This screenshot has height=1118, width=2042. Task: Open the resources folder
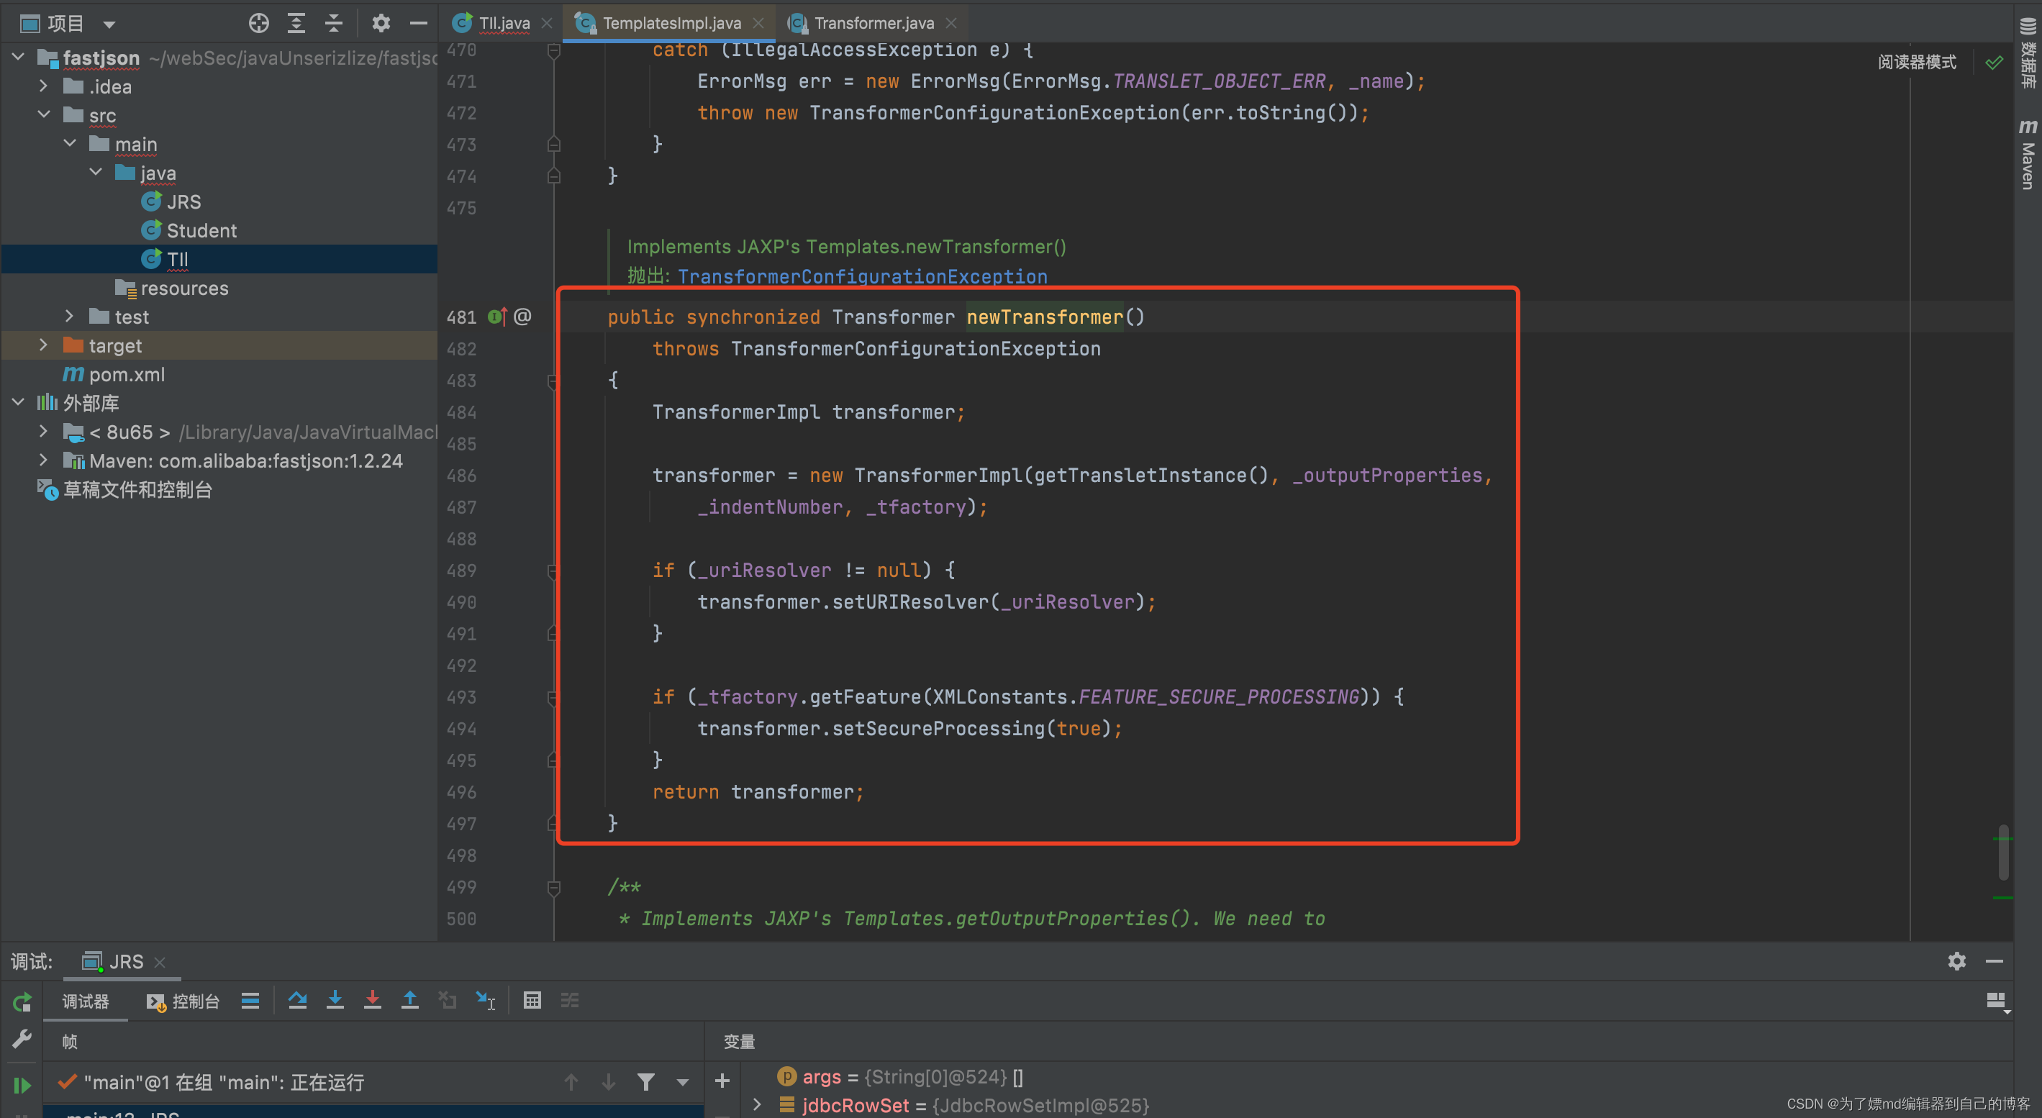[172, 288]
